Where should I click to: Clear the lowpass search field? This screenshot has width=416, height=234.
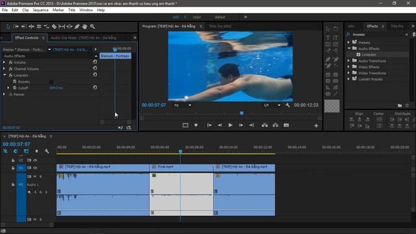click(407, 34)
